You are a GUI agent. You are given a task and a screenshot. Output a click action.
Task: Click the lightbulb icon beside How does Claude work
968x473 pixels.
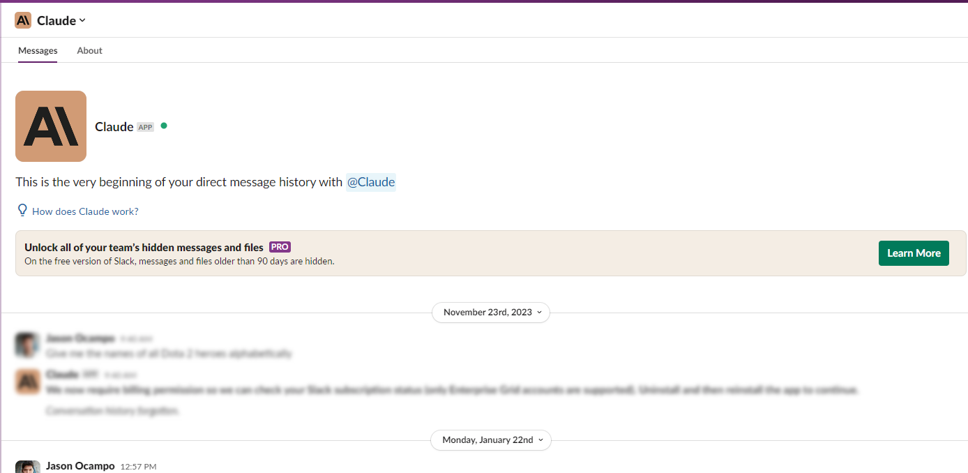click(x=22, y=210)
